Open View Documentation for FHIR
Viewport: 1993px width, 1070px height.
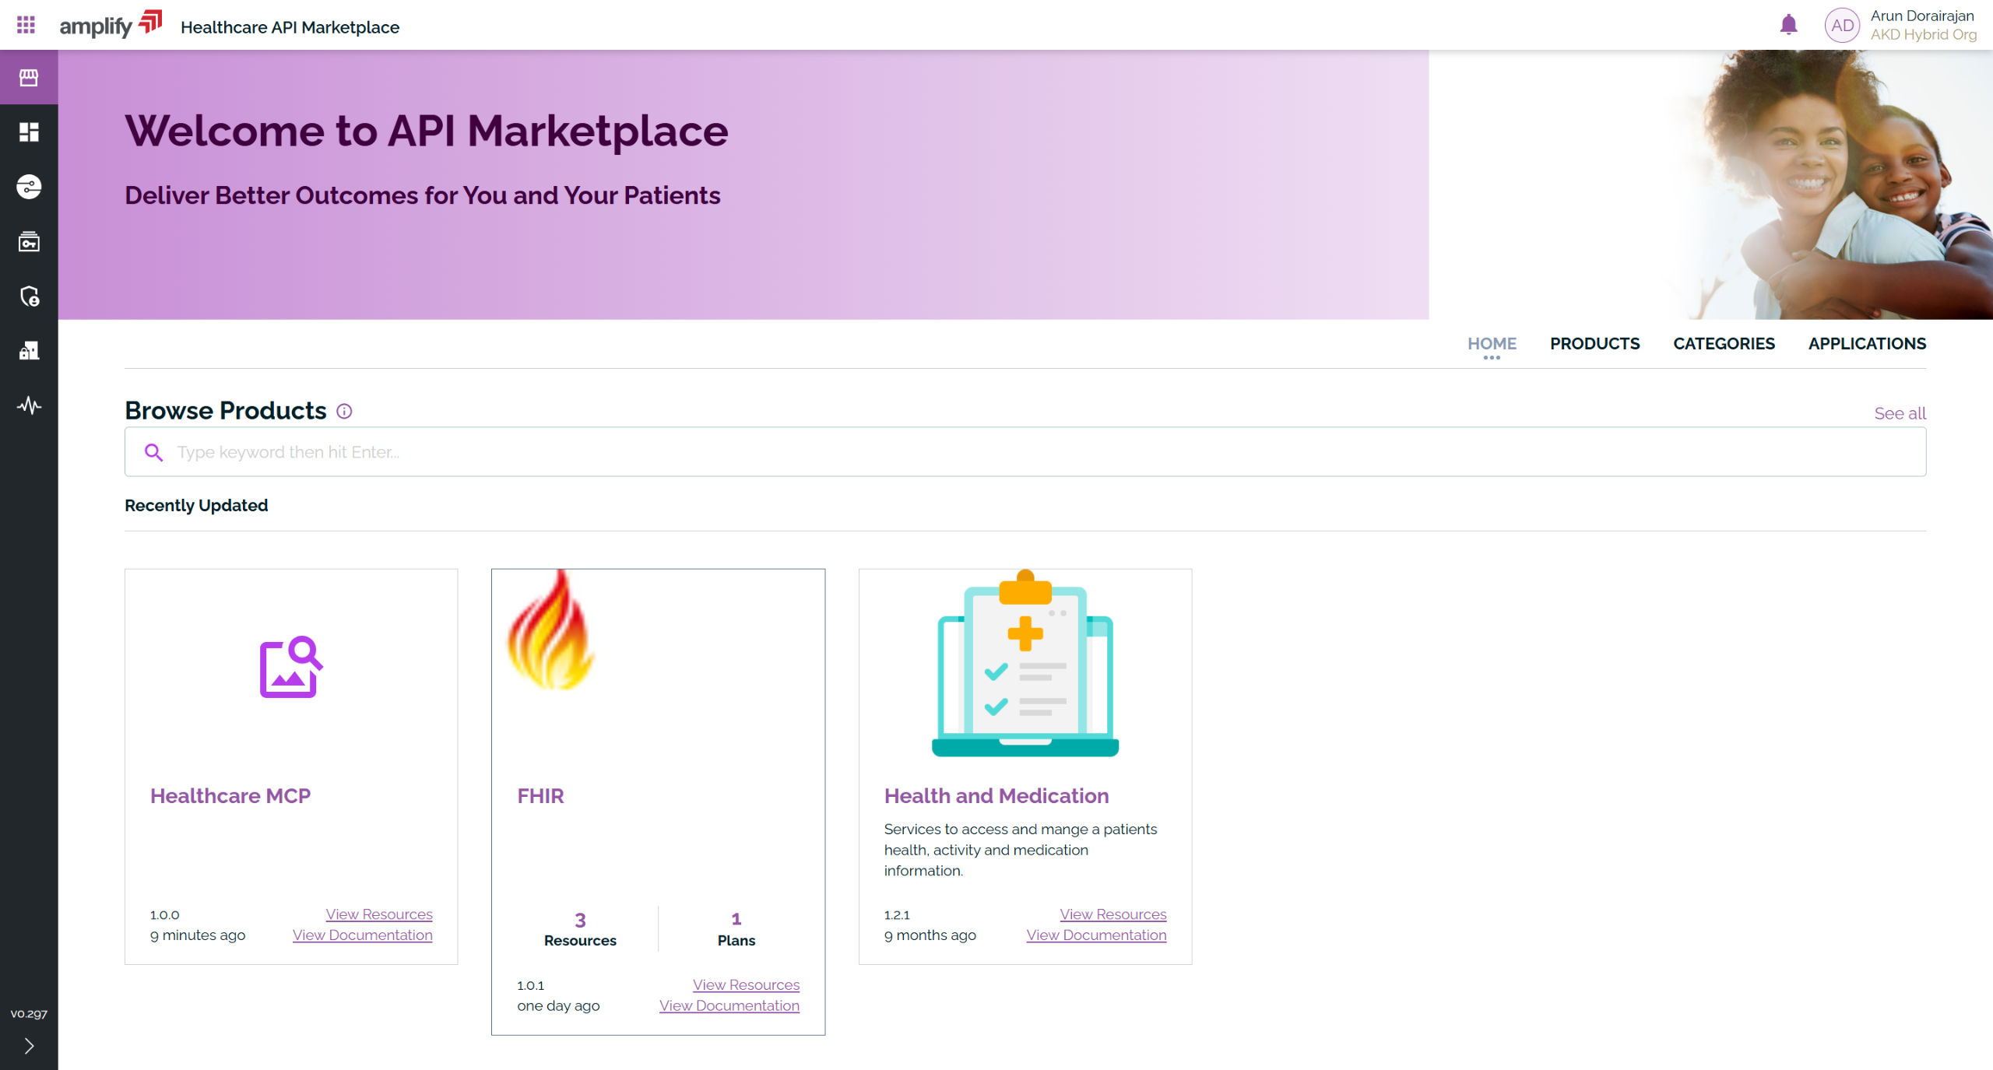(729, 1005)
